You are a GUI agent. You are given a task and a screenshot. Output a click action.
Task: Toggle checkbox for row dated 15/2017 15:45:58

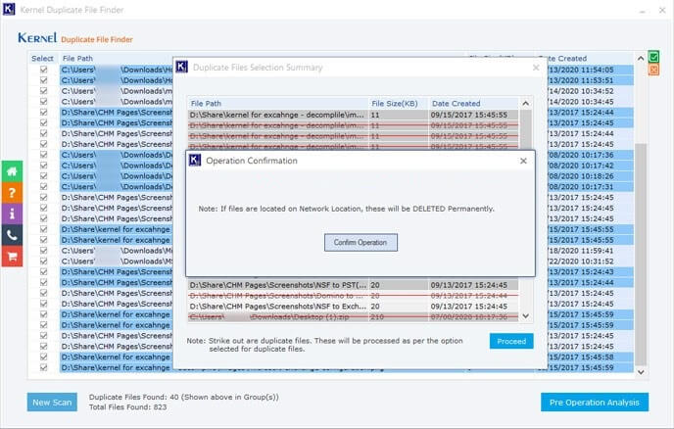43,357
